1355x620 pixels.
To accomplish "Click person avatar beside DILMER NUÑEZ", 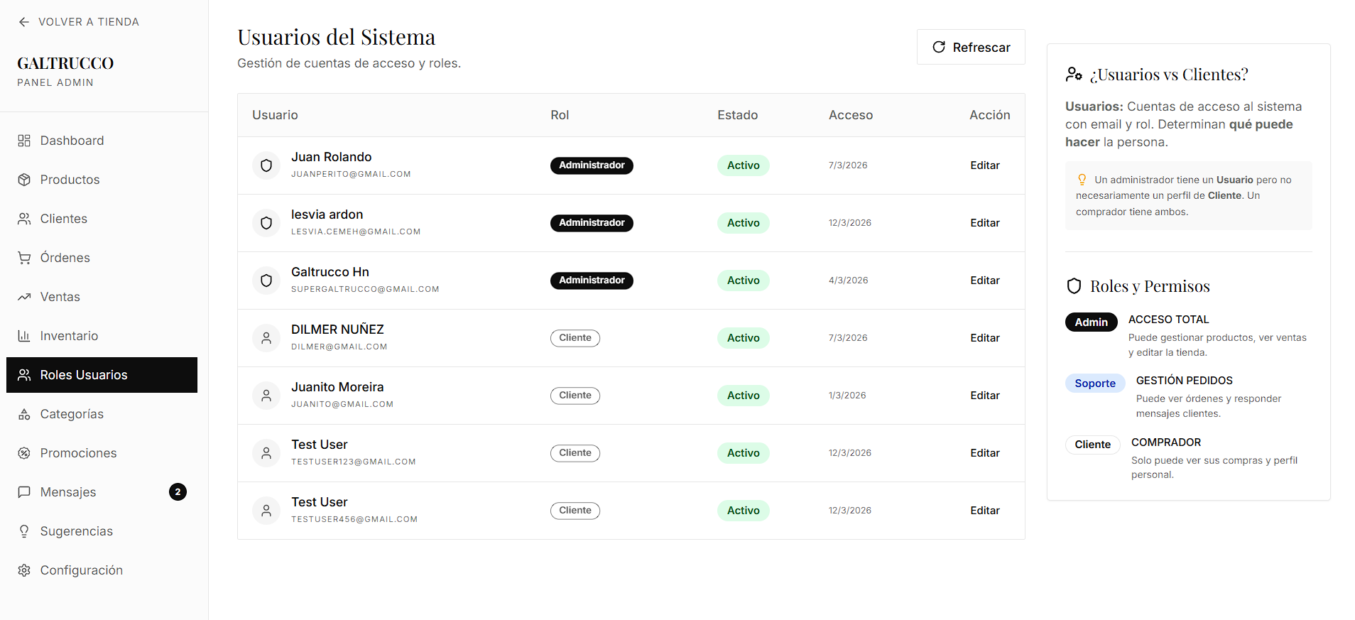I will coord(266,338).
